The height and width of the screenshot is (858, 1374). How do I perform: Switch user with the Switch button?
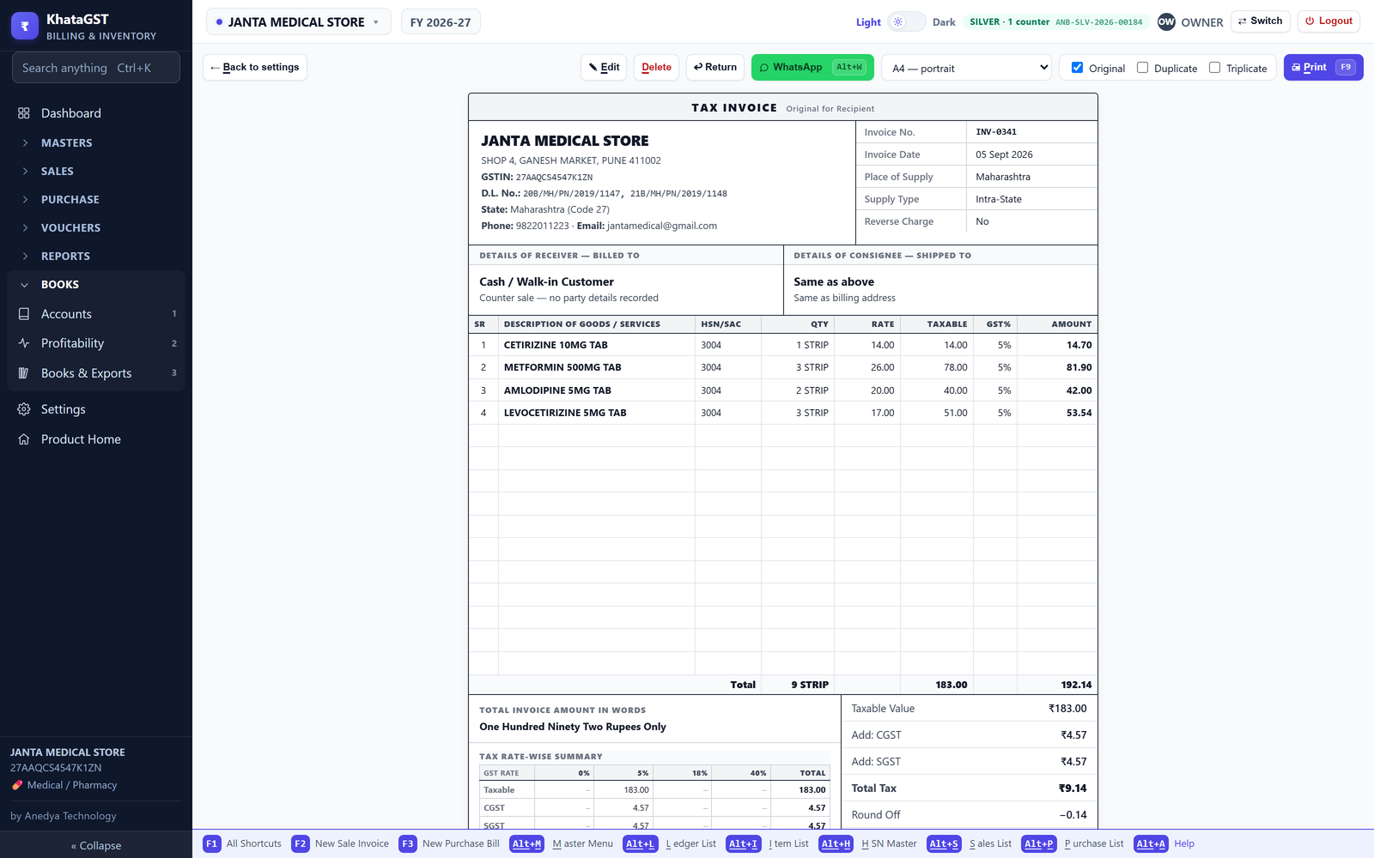(x=1261, y=21)
